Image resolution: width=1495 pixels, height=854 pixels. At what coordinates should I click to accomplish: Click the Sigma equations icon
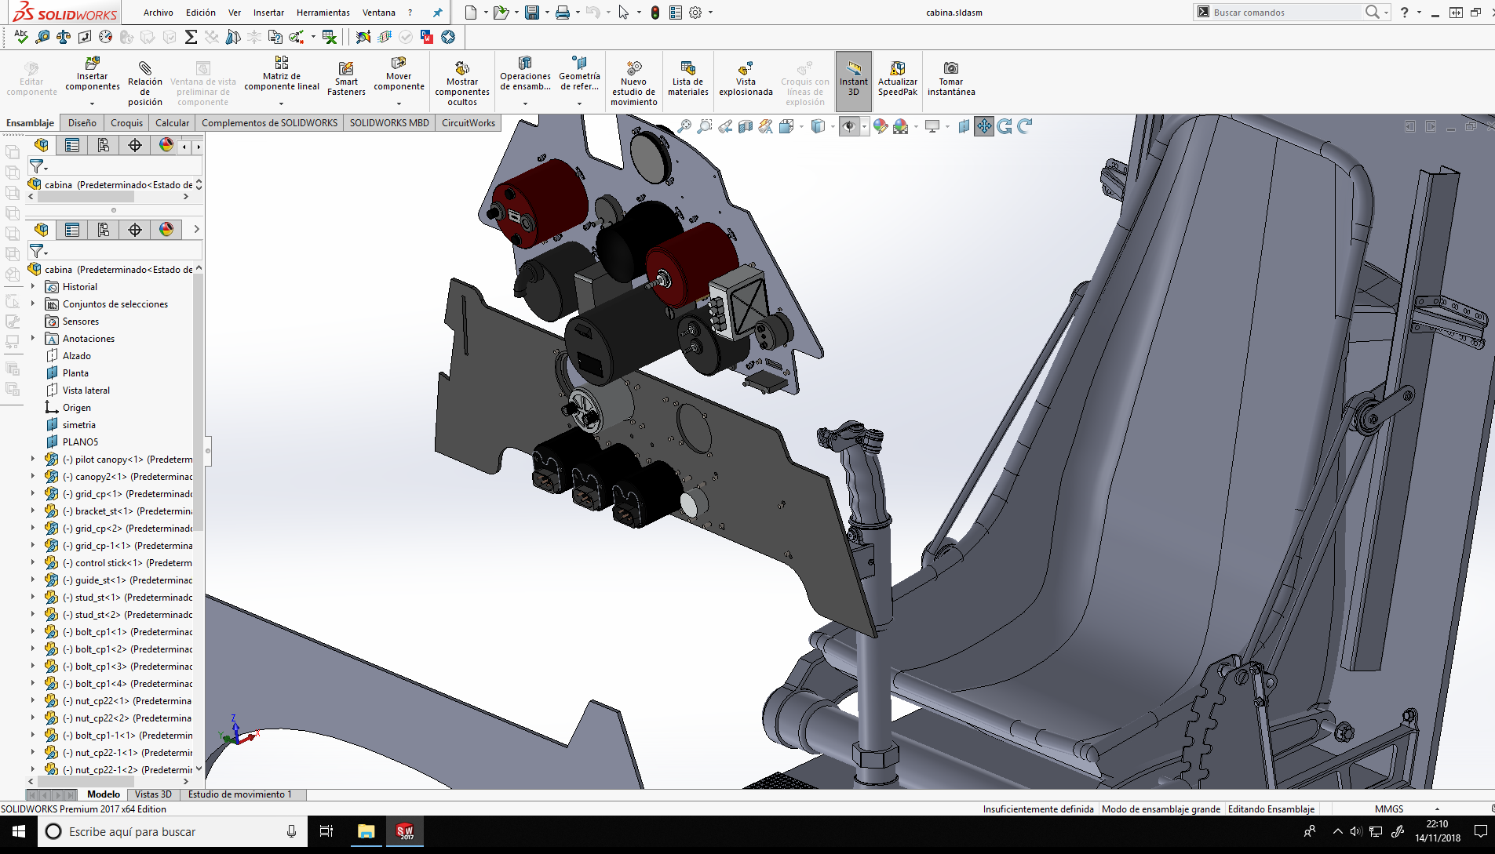pos(191,37)
